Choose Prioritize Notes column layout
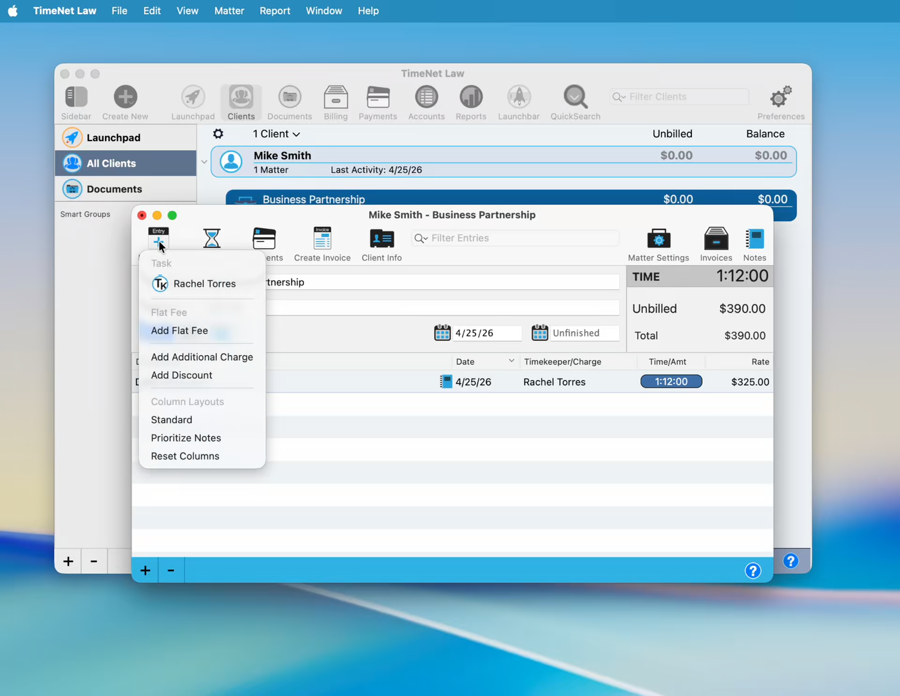This screenshot has width=900, height=696. click(202, 438)
